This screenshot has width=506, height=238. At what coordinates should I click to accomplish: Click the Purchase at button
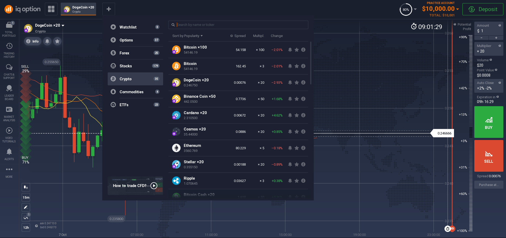[489, 185]
